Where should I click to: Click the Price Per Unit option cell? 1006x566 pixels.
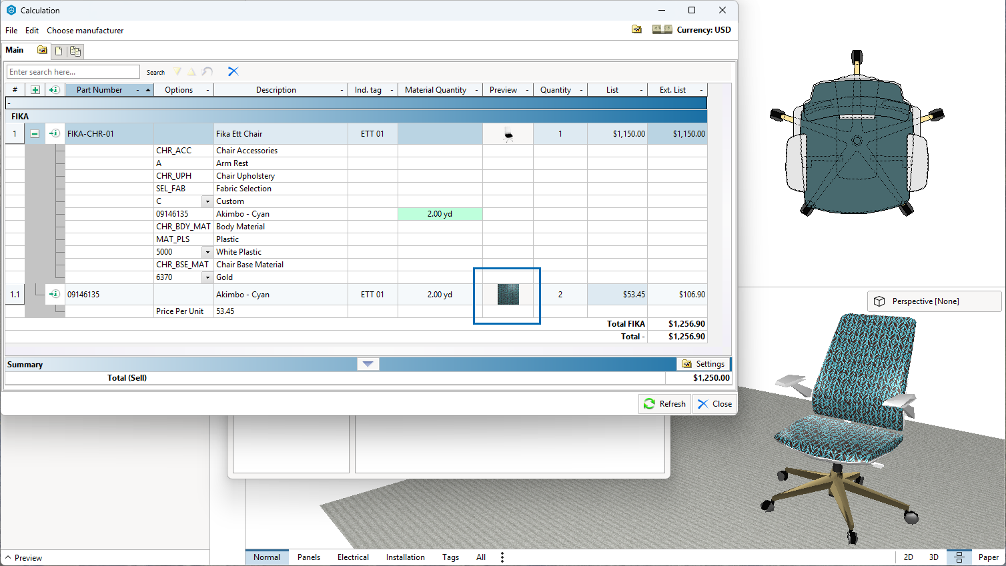tap(183, 311)
